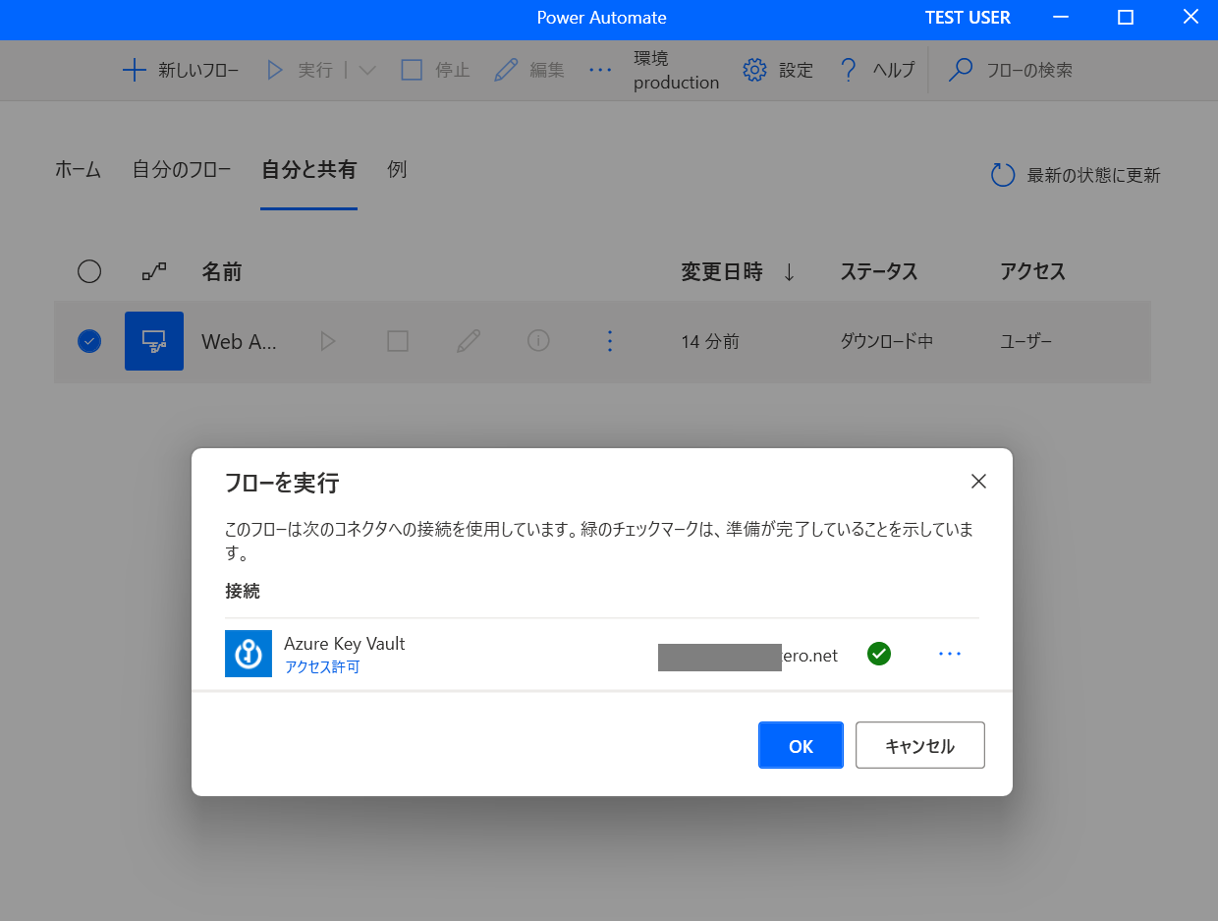Click the 停止 stop icon in toolbar
1218x921 pixels.
412,70
